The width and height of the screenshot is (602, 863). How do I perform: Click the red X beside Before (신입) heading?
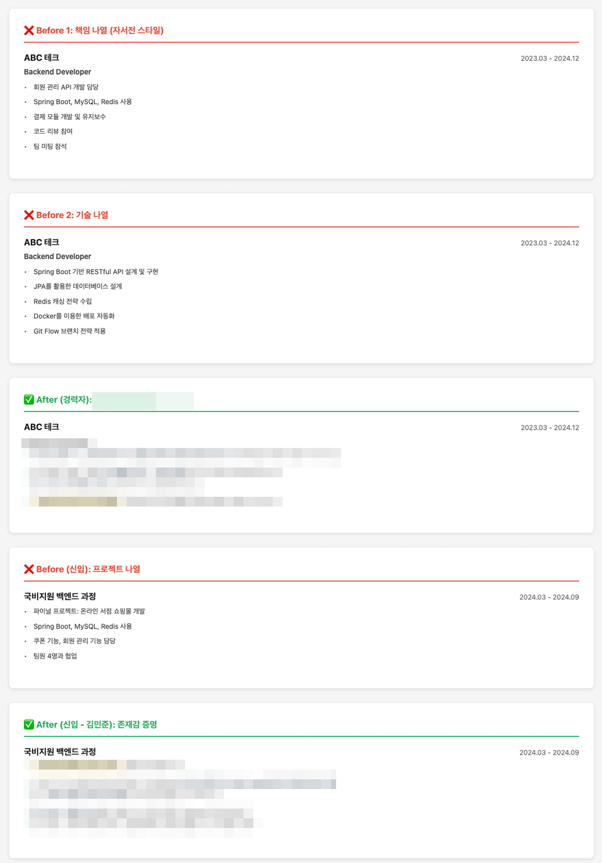tap(29, 569)
